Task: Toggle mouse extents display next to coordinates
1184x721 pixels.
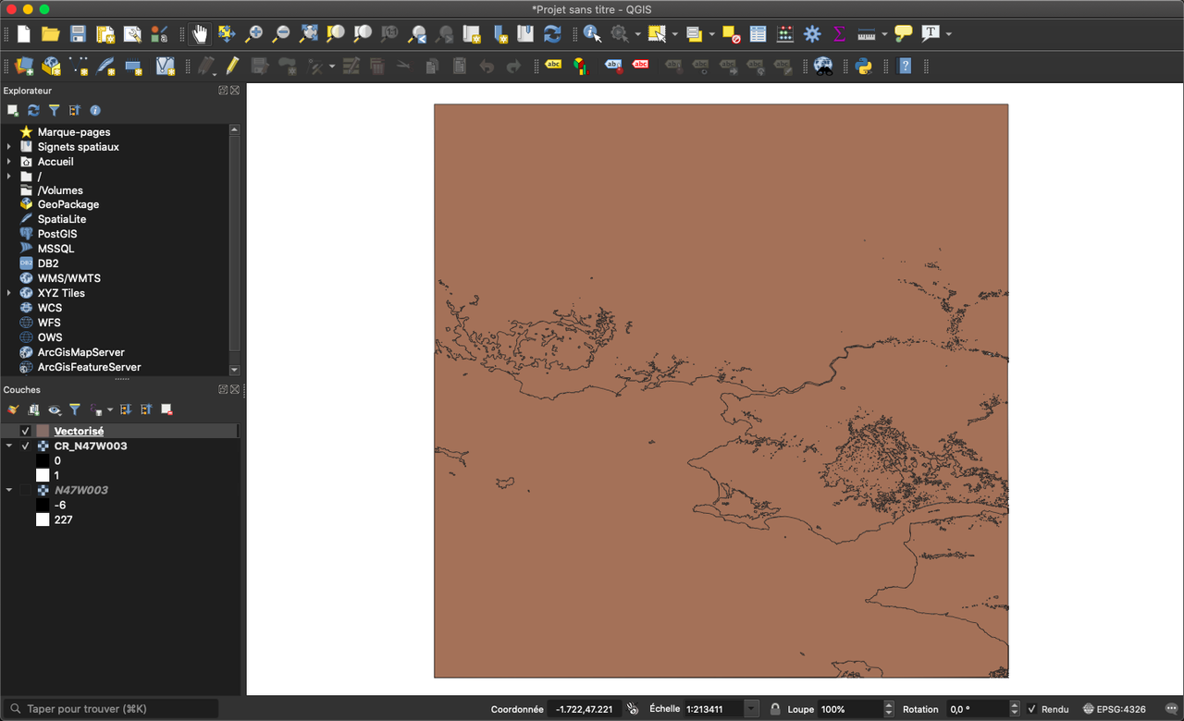Action: 633,709
